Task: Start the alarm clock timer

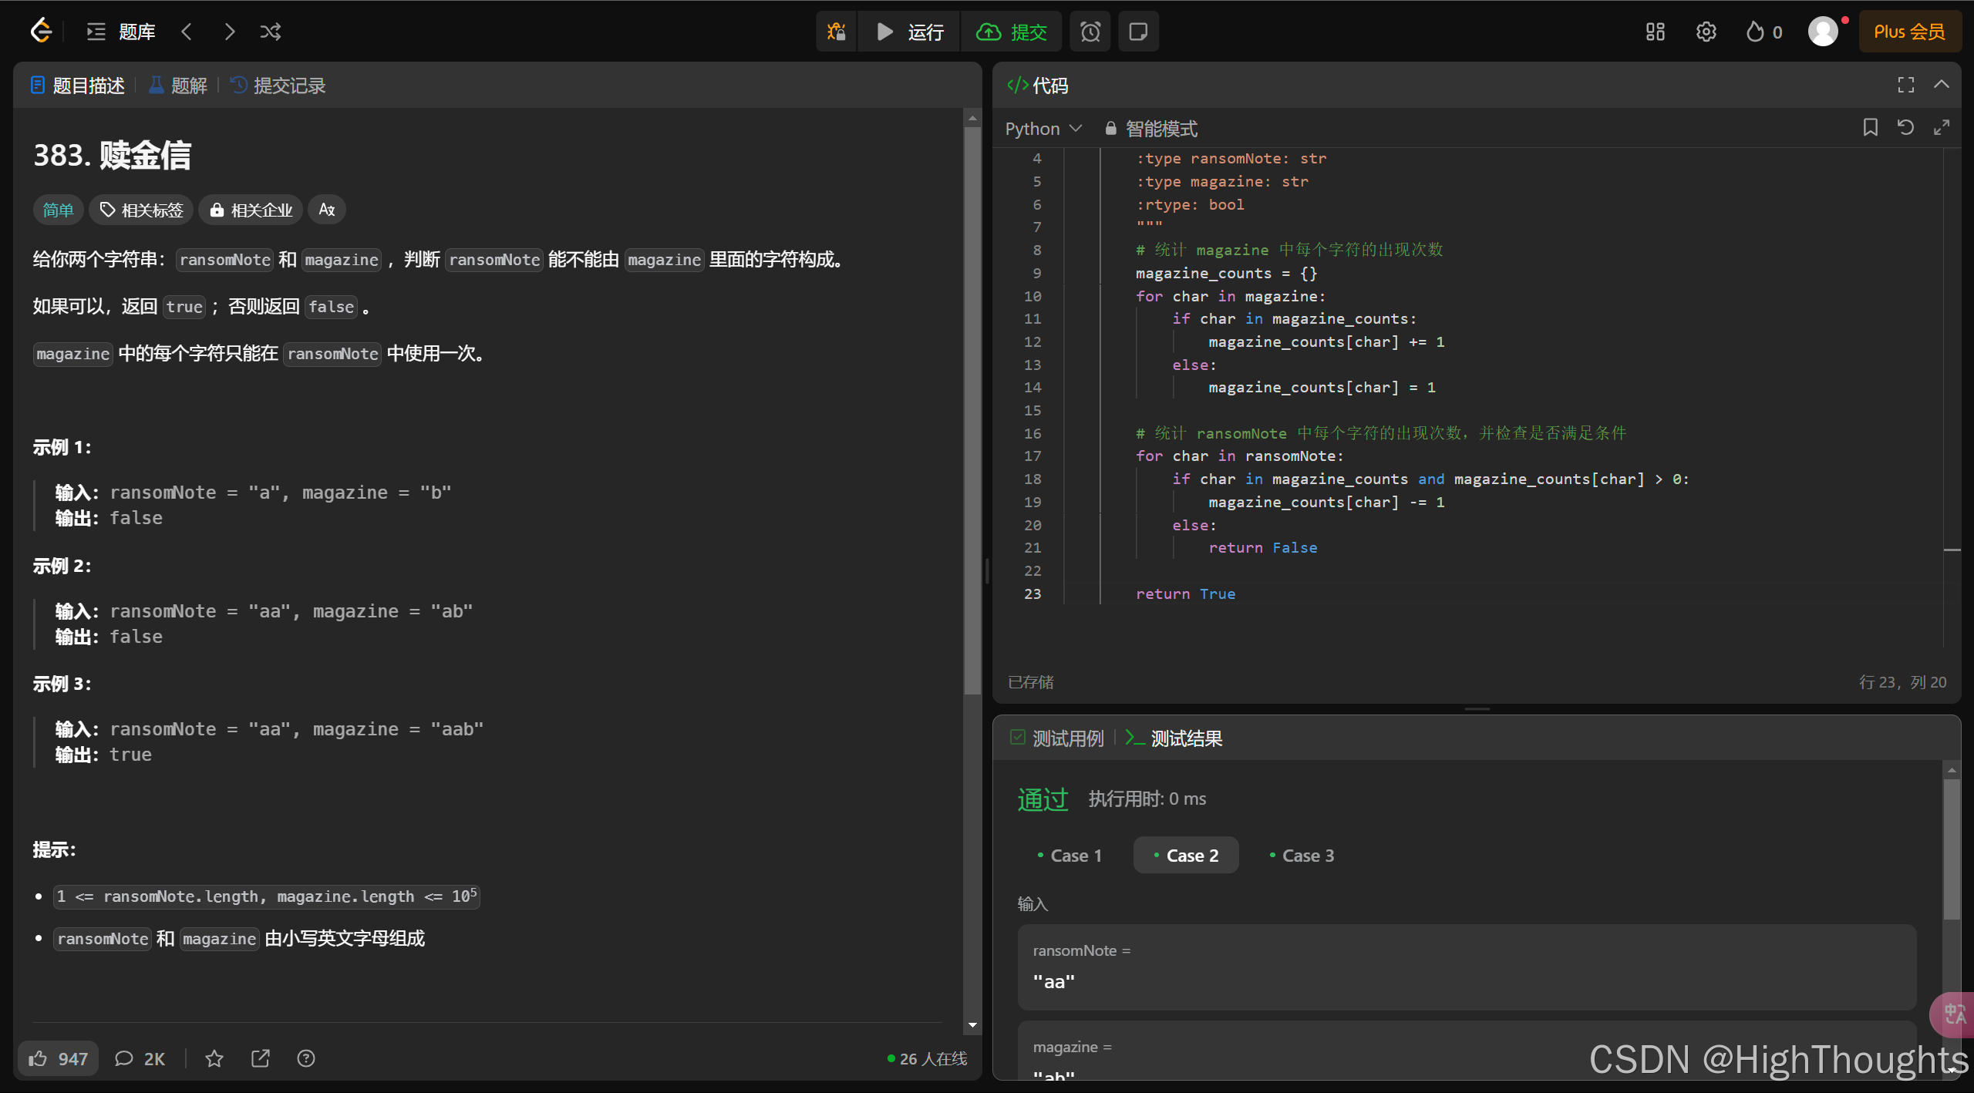Action: click(x=1090, y=32)
